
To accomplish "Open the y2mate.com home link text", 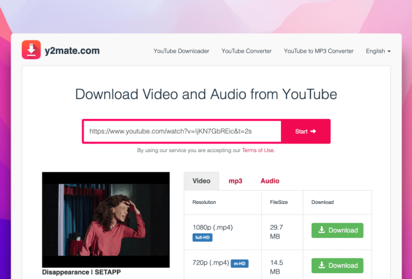I will point(72,50).
